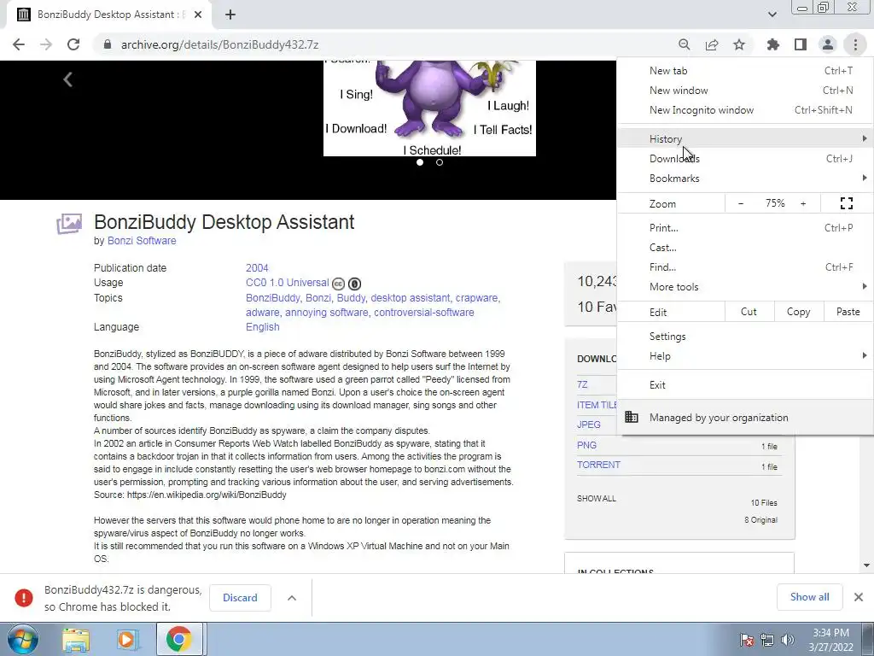This screenshot has height=656, width=874.
Task: Open the JPEG download option
Action: tap(589, 425)
